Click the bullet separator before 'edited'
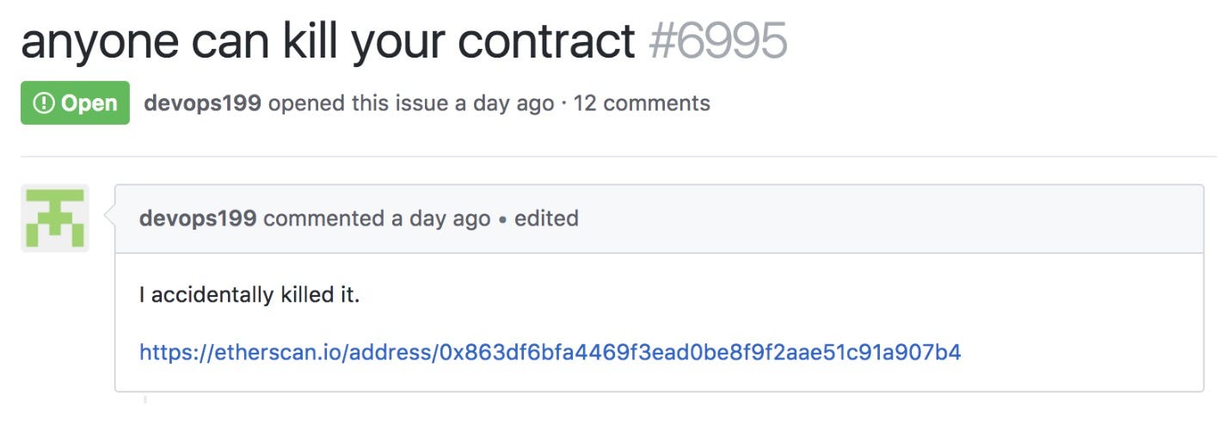Viewport: 1230px width, 437px height. pyautogui.click(x=502, y=219)
